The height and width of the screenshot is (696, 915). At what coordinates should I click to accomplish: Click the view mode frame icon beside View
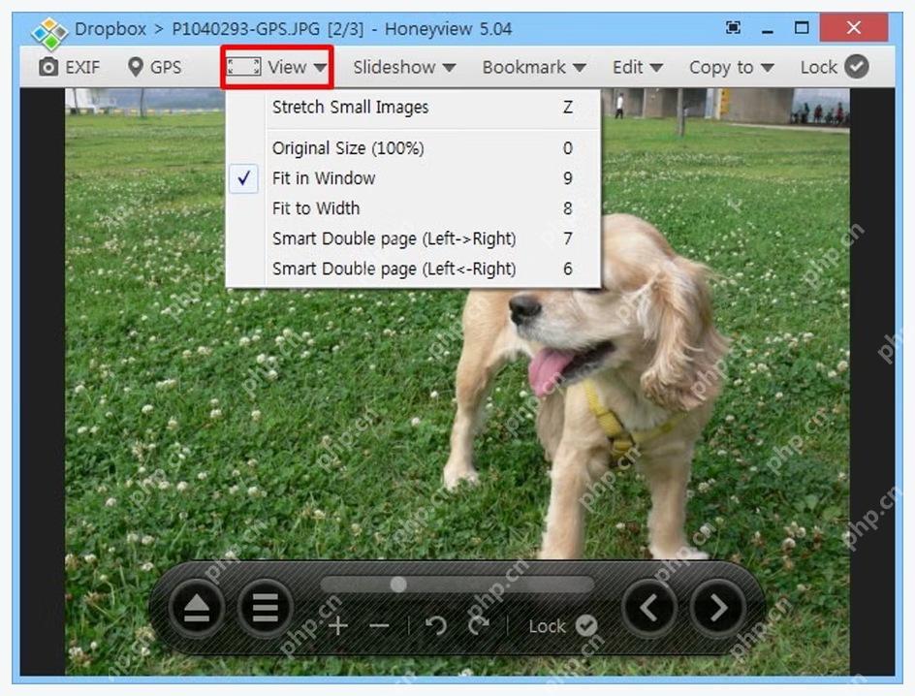244,67
